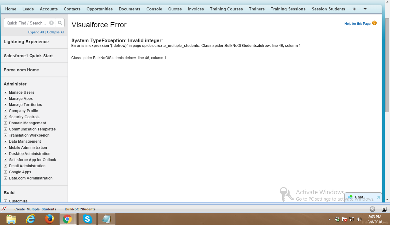393x245 pixels.
Task: Click the Quick Find search magnifier icon
Action: coord(60,23)
